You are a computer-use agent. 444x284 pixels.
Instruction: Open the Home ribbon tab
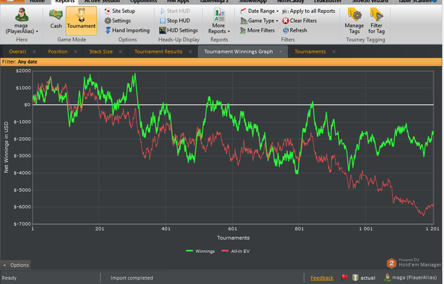coord(37,1)
